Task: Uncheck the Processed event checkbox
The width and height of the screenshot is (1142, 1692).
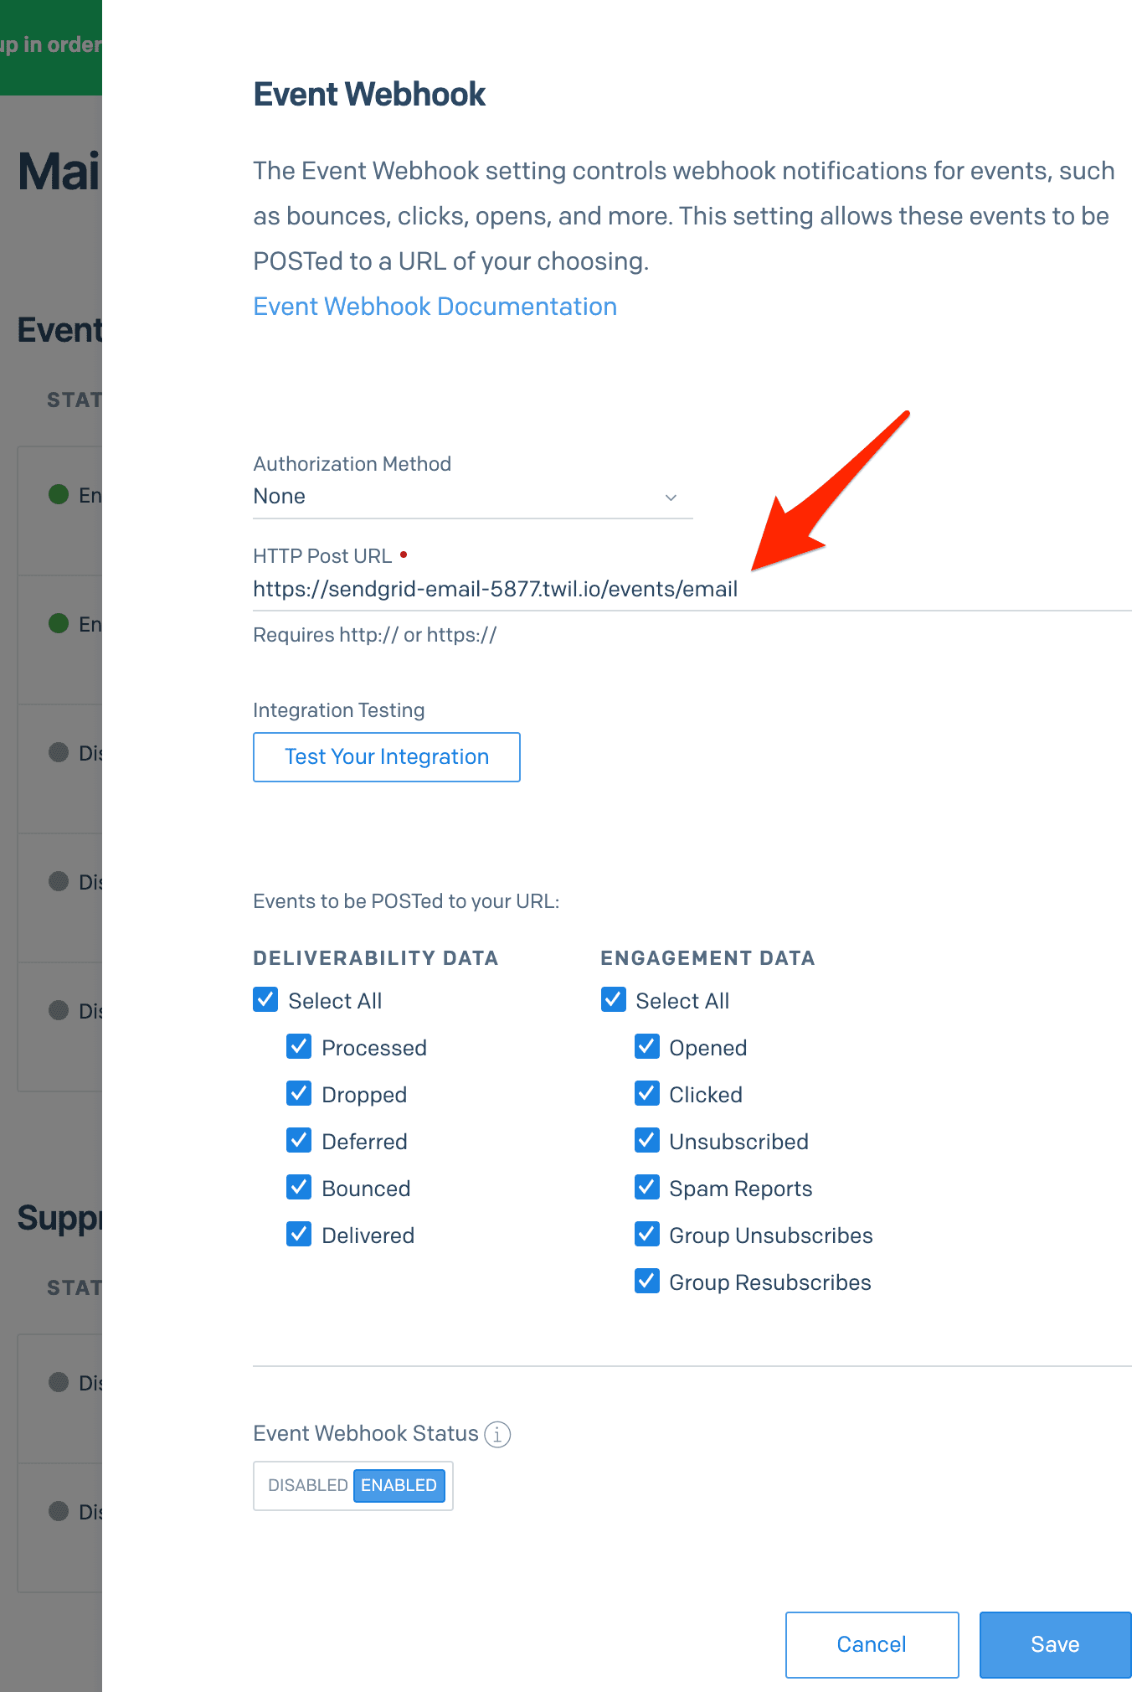Action: (x=299, y=1046)
